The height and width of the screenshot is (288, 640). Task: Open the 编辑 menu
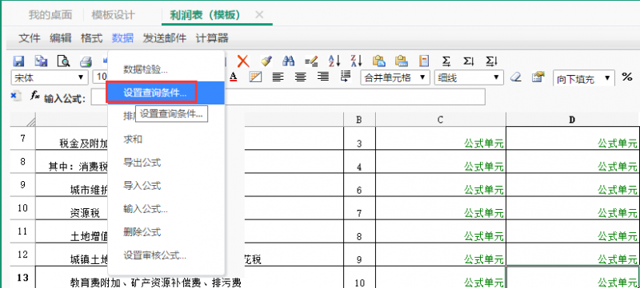point(61,38)
